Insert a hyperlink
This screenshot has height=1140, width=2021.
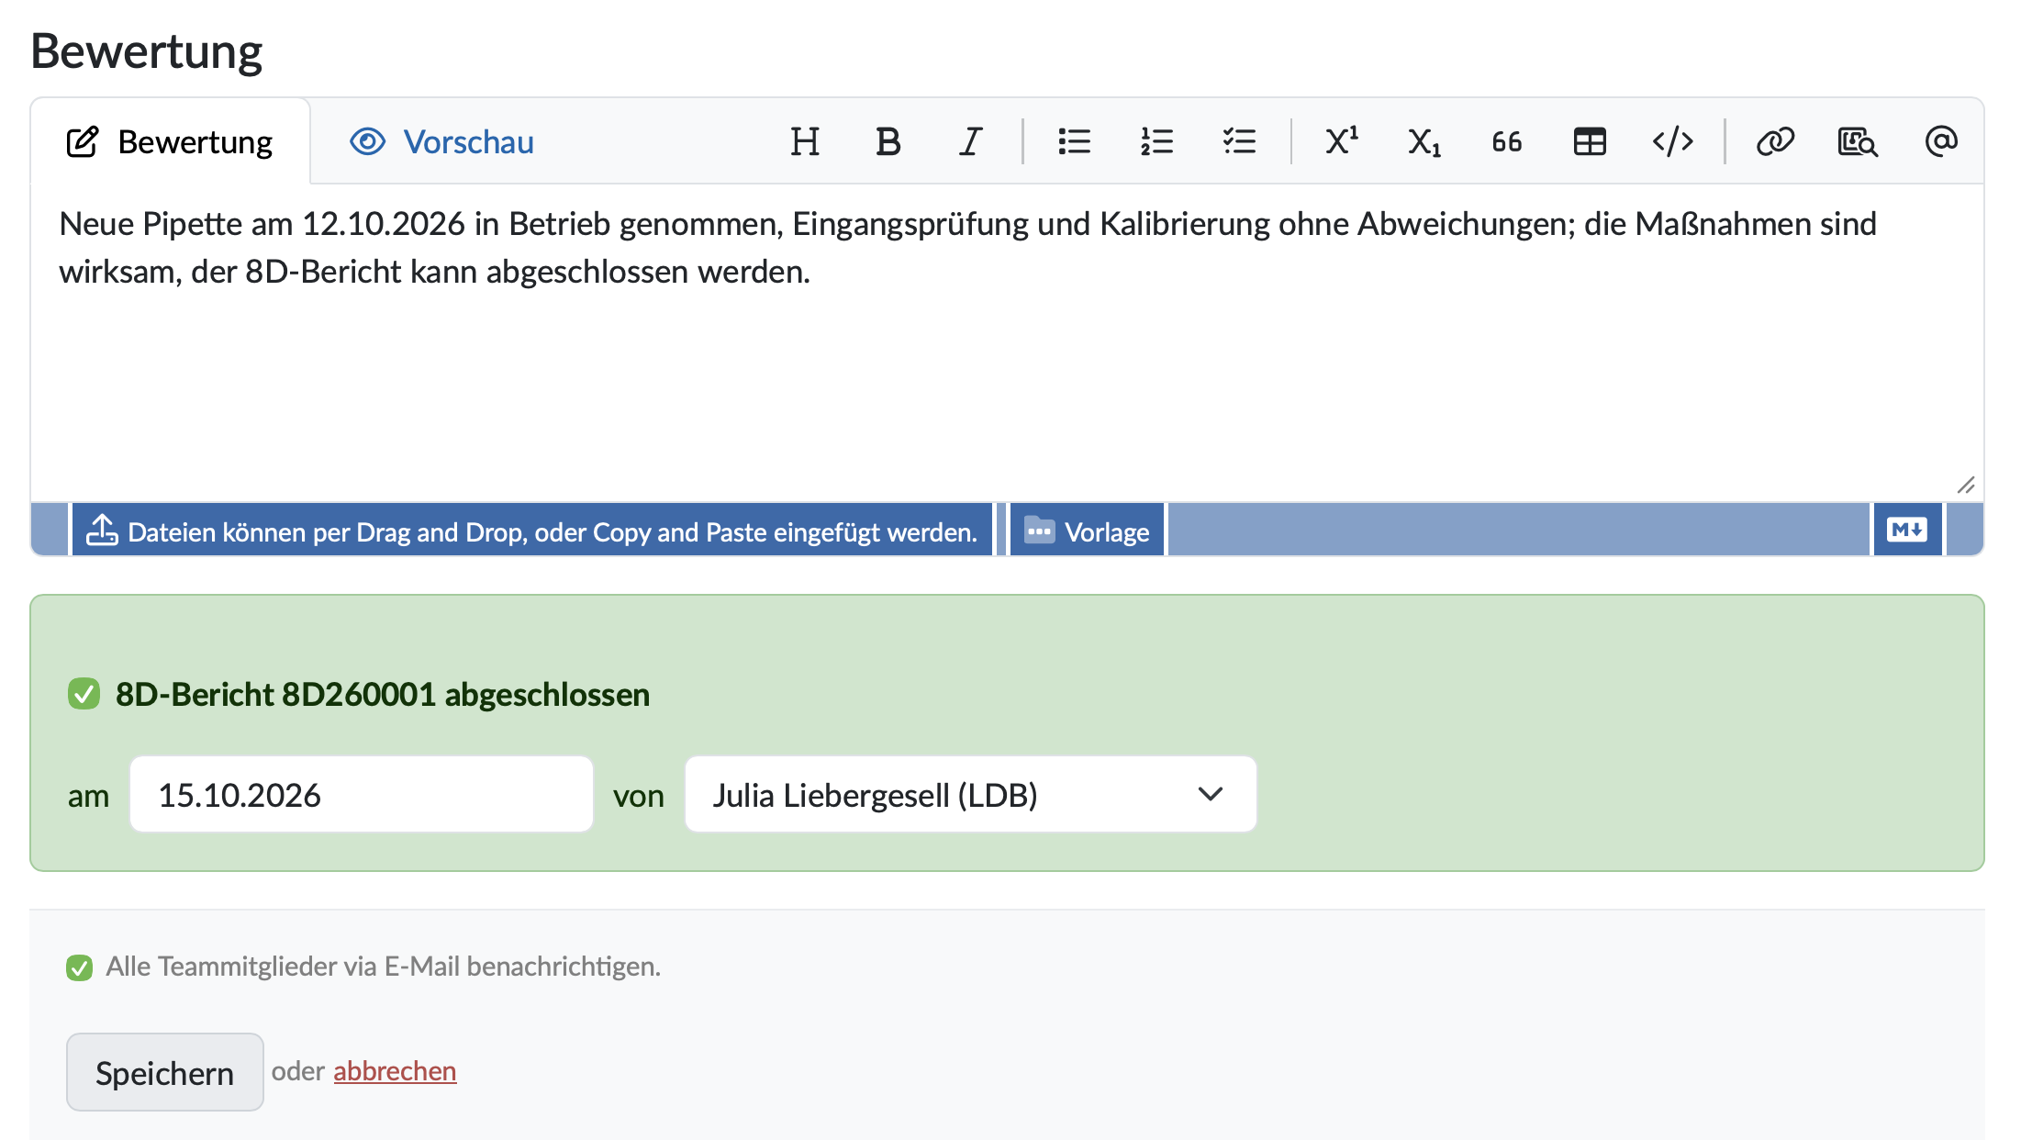(1775, 141)
